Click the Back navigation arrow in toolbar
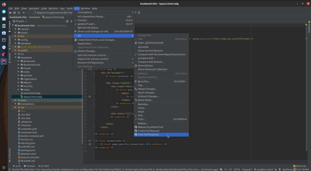The image size is (311, 171). (24, 12)
